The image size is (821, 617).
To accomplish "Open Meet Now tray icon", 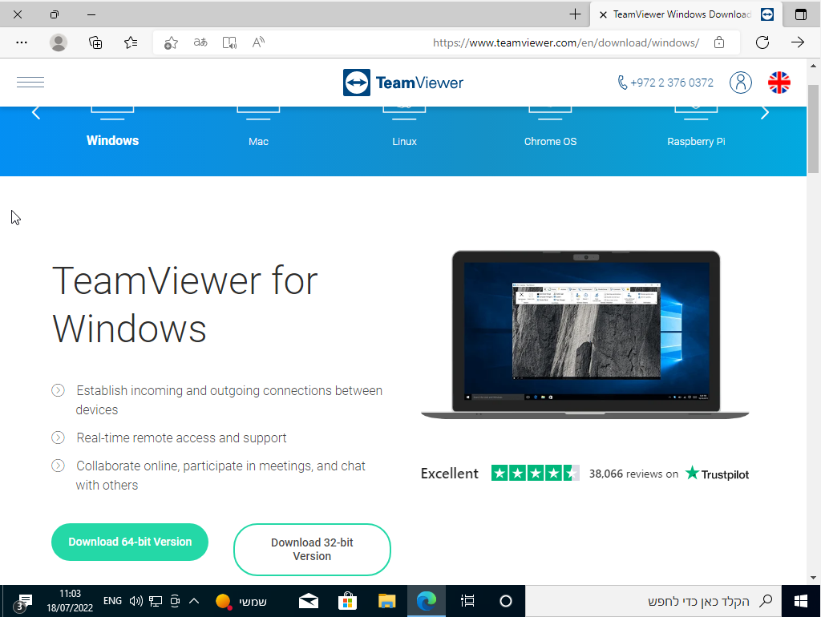I will pyautogui.click(x=175, y=601).
